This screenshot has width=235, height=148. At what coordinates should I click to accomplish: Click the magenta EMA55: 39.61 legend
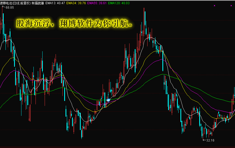coord(97,3)
